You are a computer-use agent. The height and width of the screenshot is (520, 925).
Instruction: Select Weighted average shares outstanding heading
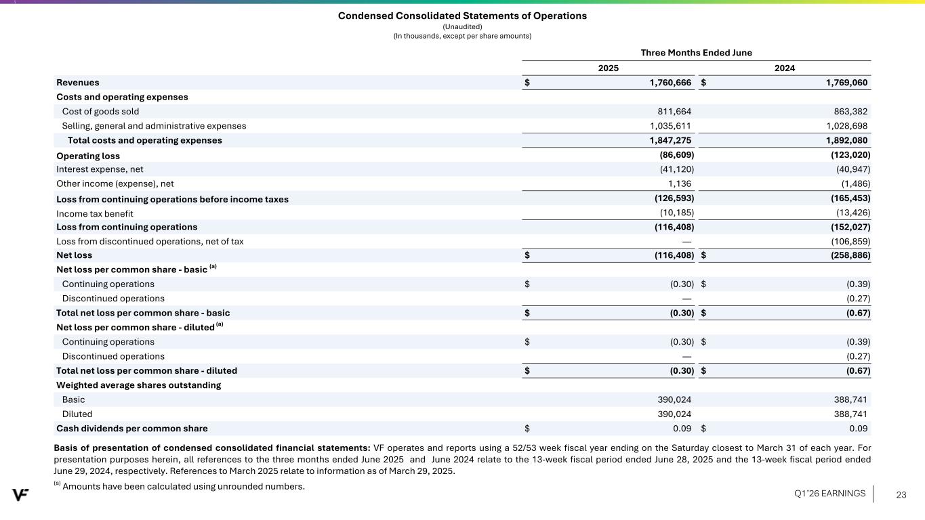tap(138, 385)
